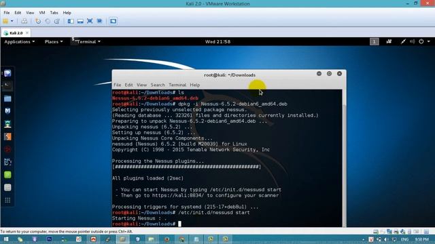Open the VMware Help menu
Screen dimensions: 435x244
point(67,13)
